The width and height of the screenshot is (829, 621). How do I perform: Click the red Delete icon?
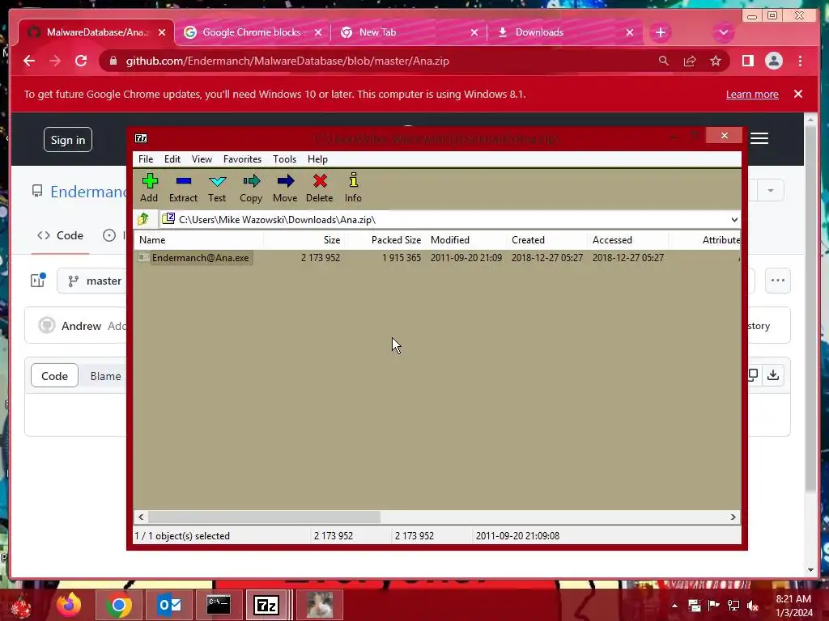319,188
